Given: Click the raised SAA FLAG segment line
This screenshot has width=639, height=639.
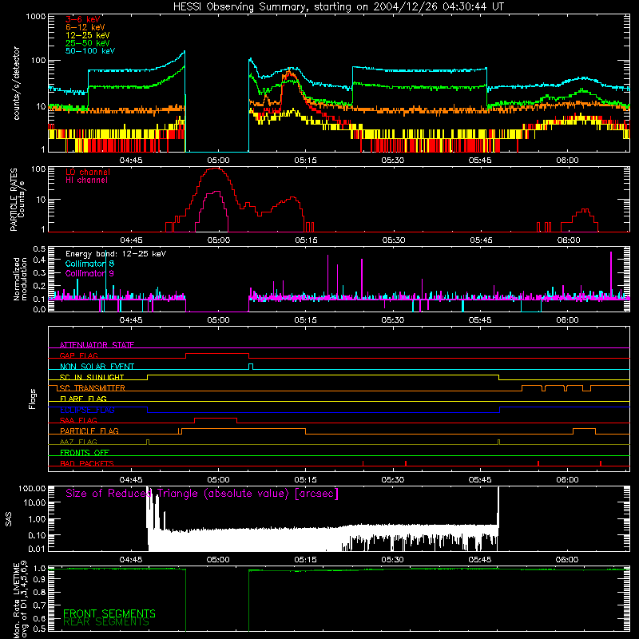Looking at the screenshot, I should [x=216, y=419].
